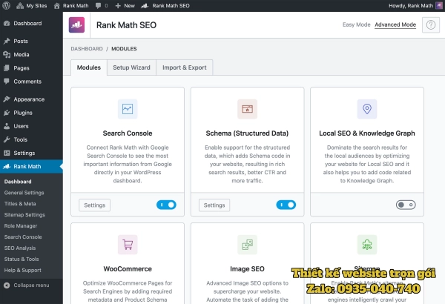Click the Settings icon in sidebar
The width and height of the screenshot is (445, 304).
pyautogui.click(x=7, y=153)
